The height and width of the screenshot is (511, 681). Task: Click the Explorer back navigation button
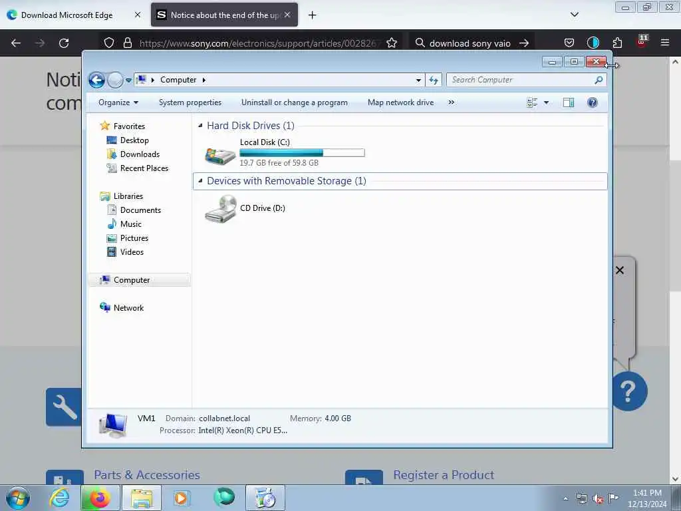pos(96,80)
